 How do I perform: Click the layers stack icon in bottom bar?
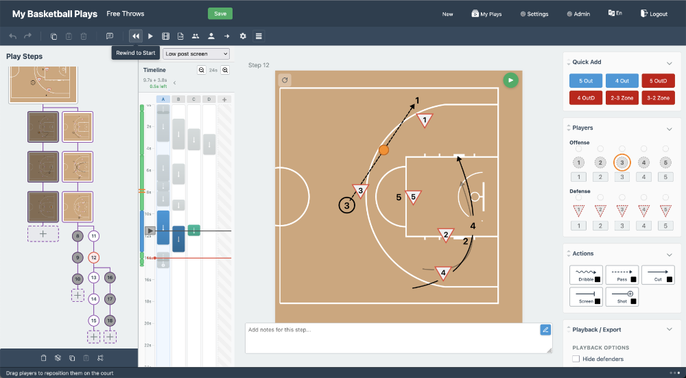click(58, 358)
